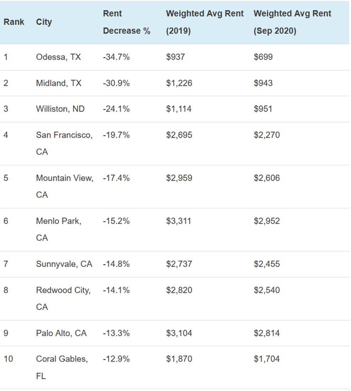The width and height of the screenshot is (351, 391).
Task: Select the $2,270 September 2020 rent
Action: tap(267, 135)
